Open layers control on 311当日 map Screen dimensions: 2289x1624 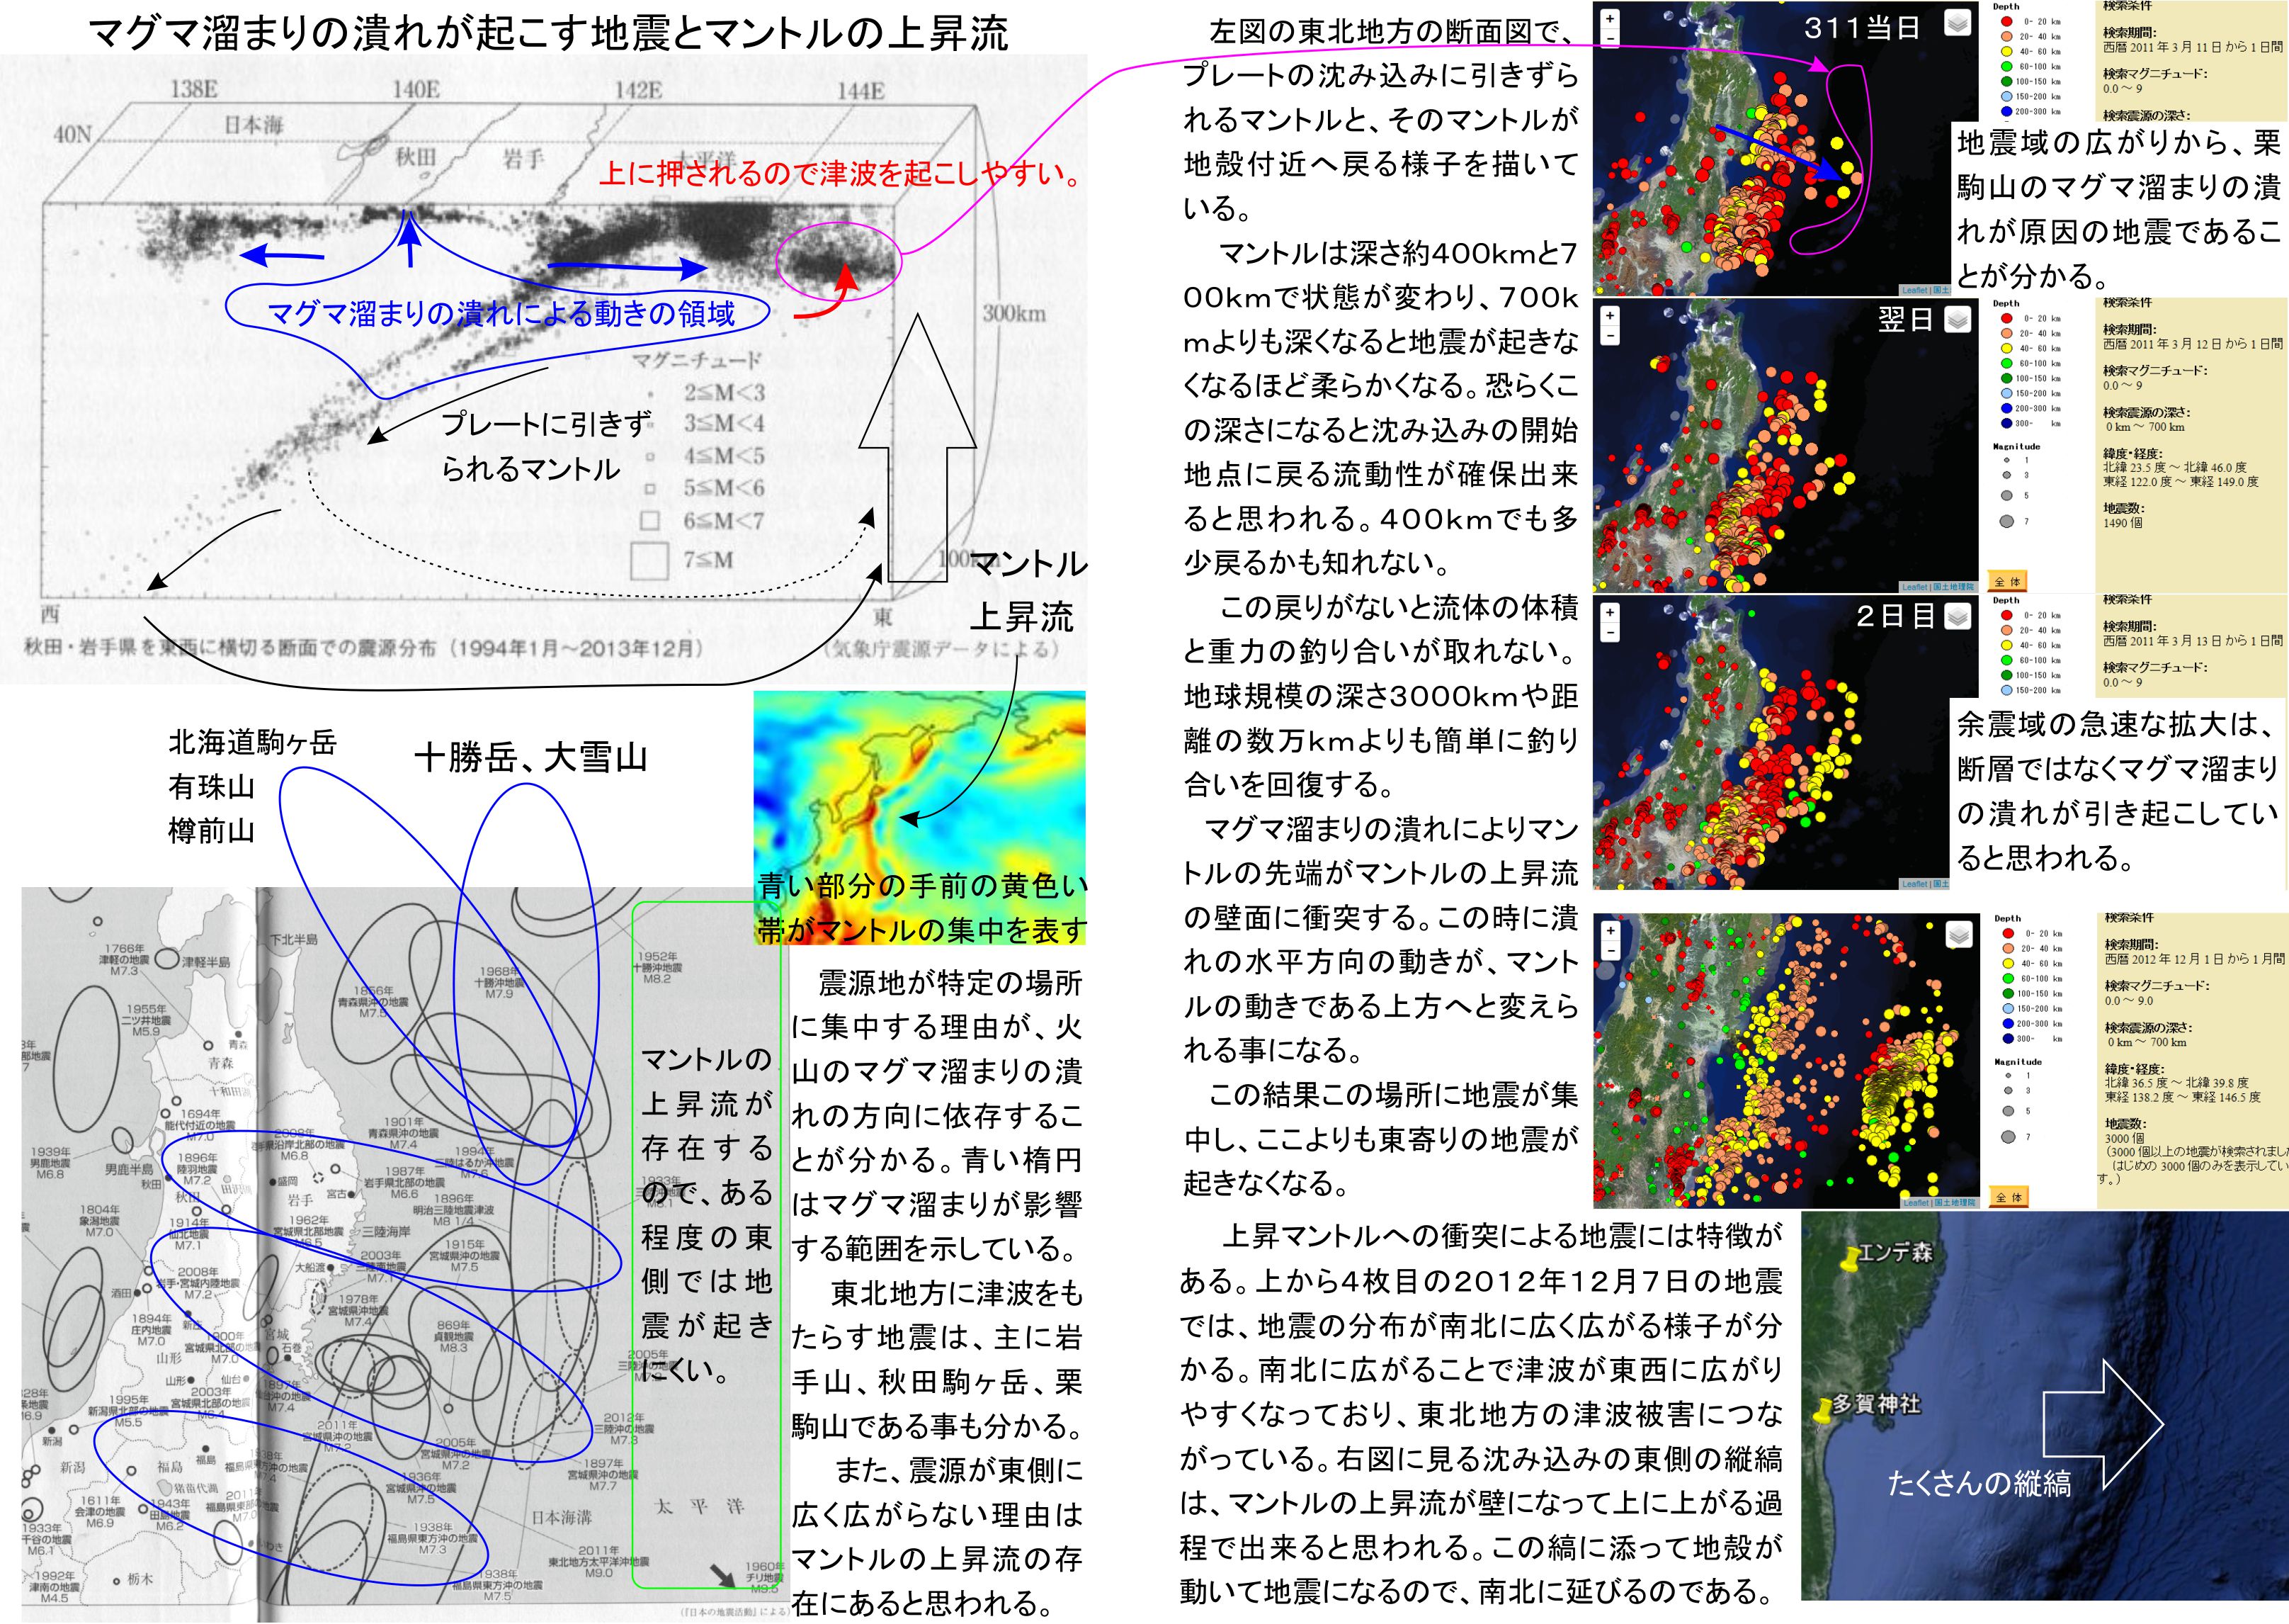tap(1957, 23)
